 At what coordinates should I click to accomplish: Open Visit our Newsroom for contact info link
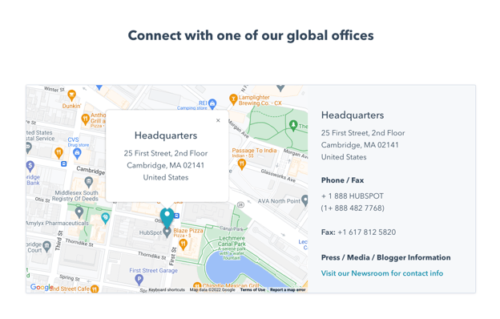382,273
